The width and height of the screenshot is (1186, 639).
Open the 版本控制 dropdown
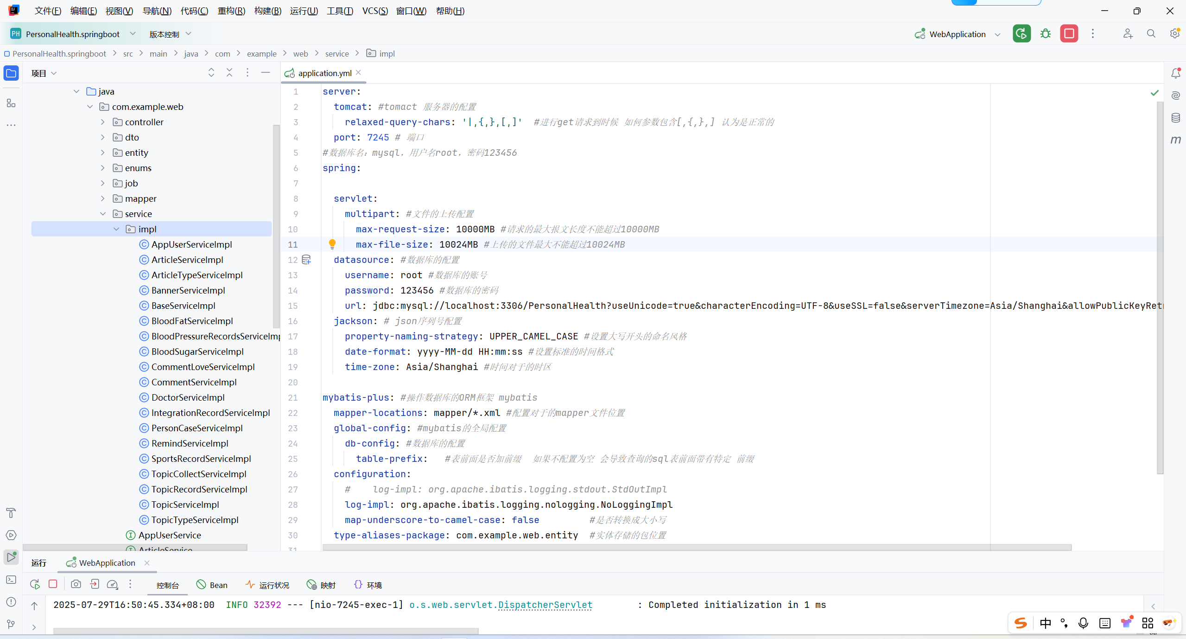170,34
